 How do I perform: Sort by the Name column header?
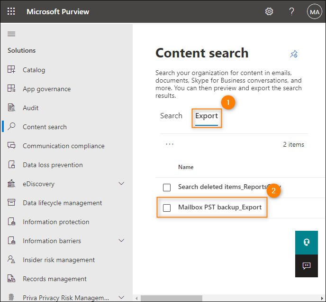186,167
